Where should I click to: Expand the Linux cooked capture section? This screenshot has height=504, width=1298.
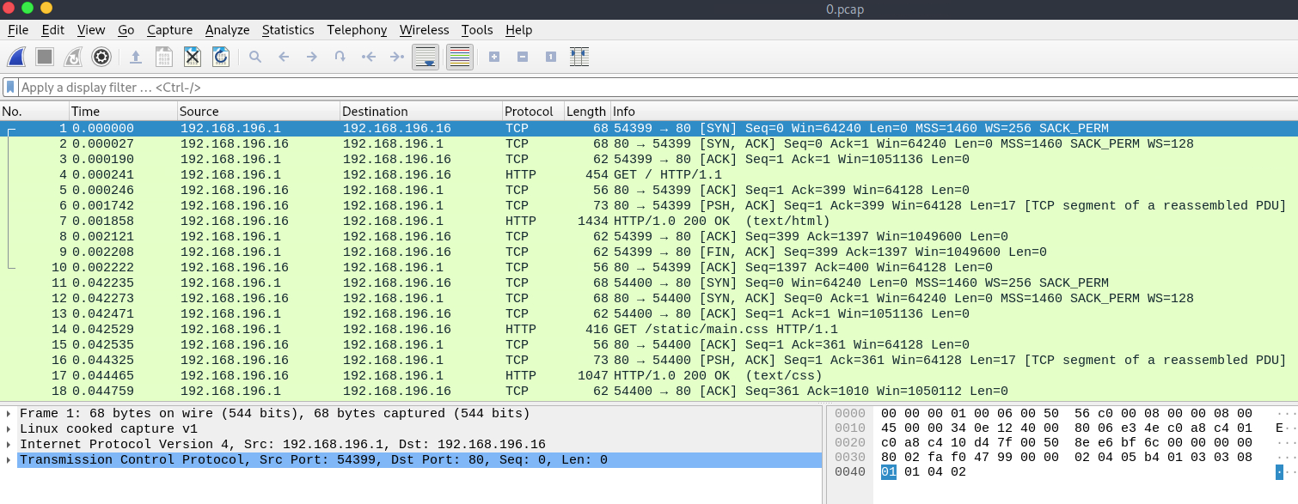point(9,429)
